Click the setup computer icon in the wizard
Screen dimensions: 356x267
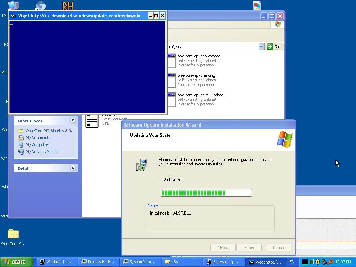pyautogui.click(x=142, y=165)
